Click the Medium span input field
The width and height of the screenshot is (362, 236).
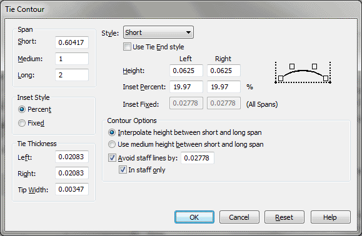pyautogui.click(x=72, y=59)
